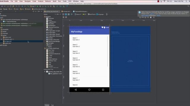The width and height of the screenshot is (190, 106).
Task: Click the 'I agree' link in the notification
Action: pos(152,14)
